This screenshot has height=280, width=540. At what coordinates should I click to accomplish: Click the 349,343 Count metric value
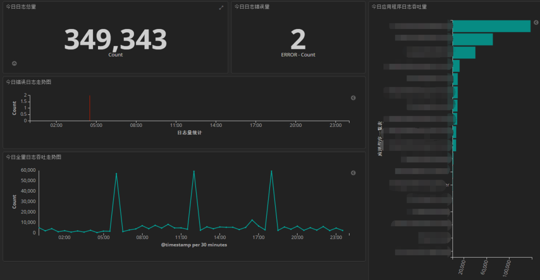[115, 39]
